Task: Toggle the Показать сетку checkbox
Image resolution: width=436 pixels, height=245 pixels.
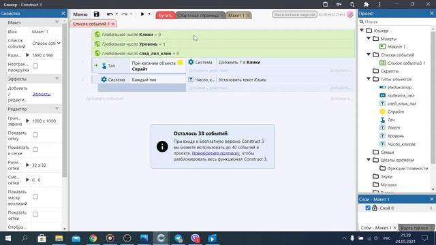Action: pos(35,135)
